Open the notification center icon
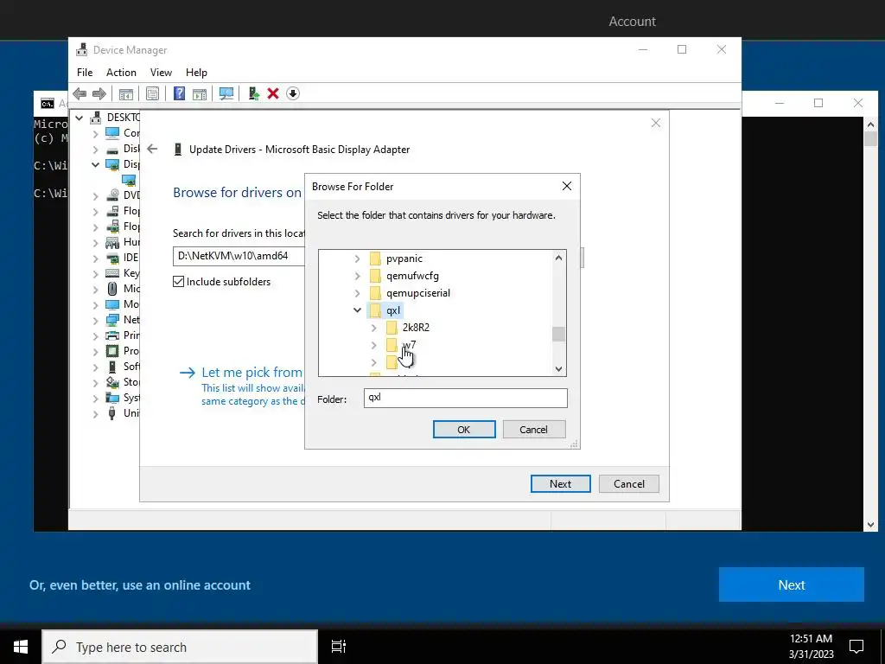 [856, 647]
